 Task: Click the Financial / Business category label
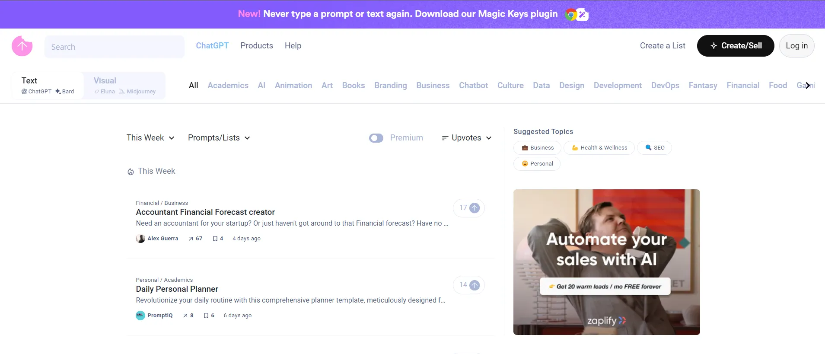tap(162, 203)
